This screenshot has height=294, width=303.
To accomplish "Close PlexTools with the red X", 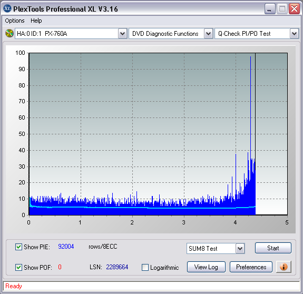I will click(294, 9).
